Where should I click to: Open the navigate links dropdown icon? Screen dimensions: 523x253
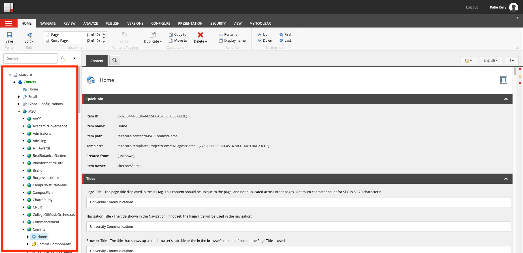468,60
